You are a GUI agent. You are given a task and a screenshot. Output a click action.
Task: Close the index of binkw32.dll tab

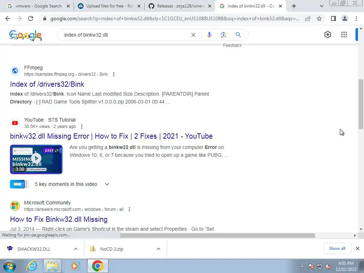(x=280, y=6)
